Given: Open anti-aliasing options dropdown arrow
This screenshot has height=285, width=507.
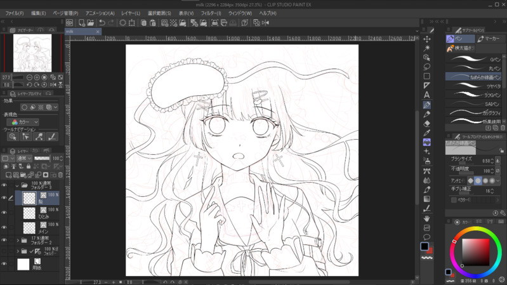Looking at the screenshot, I should 498,180.
